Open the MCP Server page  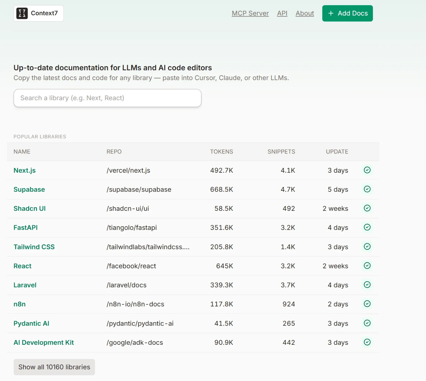[250, 13]
